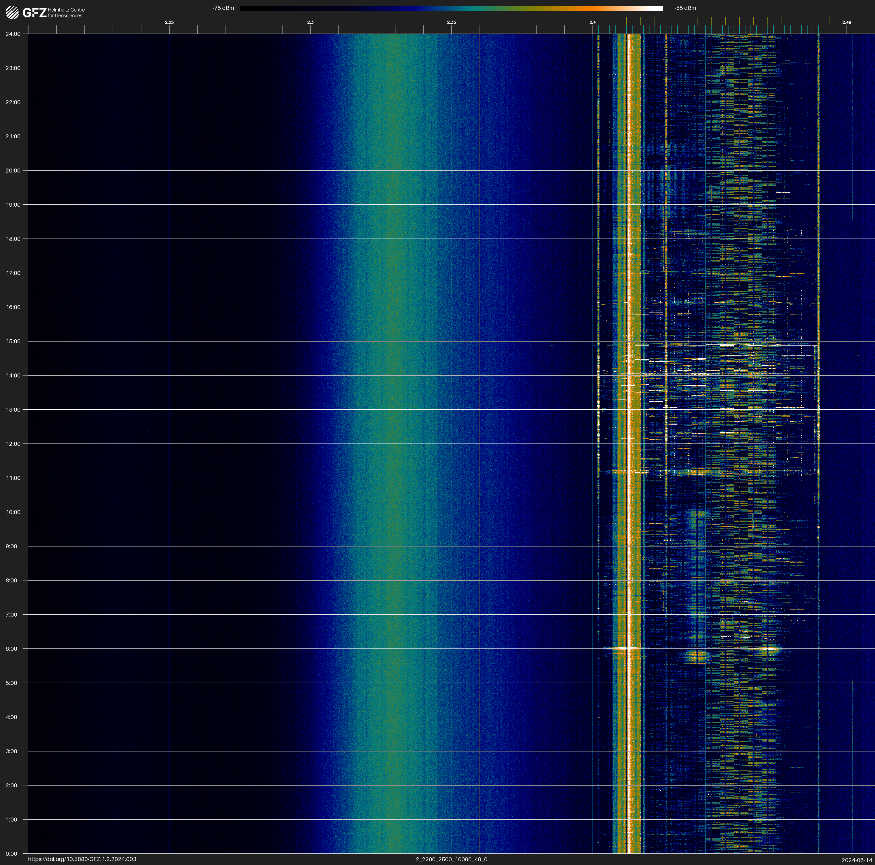Select the 2.35 frequency axis label
Viewport: 875px width, 865px height.
[452, 22]
